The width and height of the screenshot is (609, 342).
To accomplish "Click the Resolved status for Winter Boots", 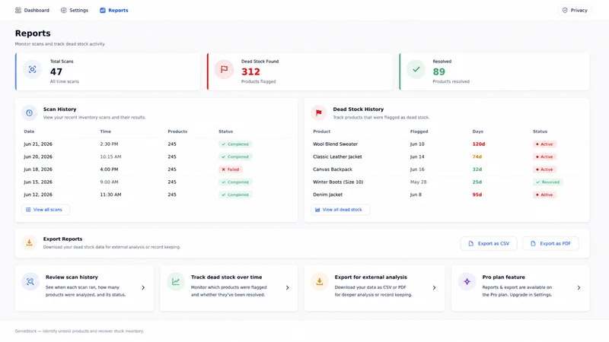I will (x=547, y=182).
